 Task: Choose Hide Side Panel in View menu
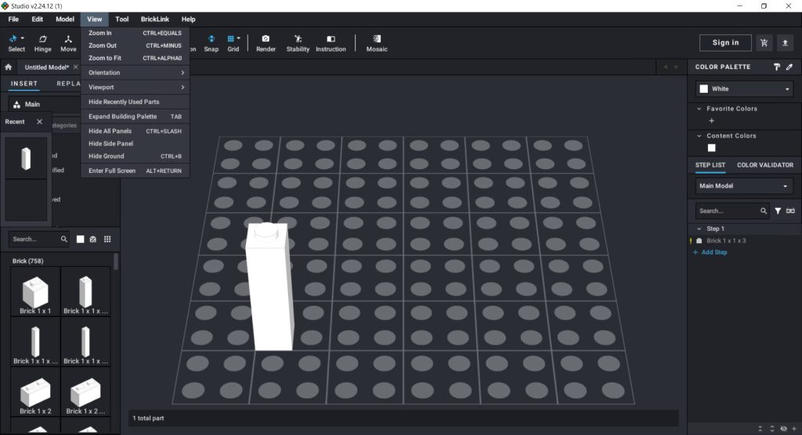tap(135, 144)
